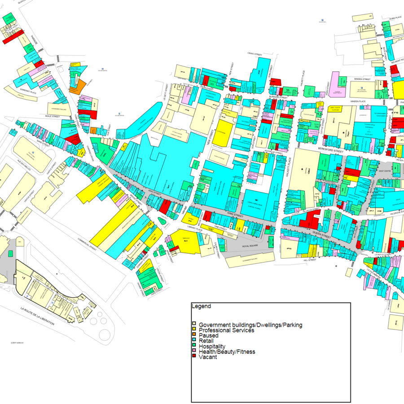Click the 'SEALE STREET' map label
The width and height of the screenshot is (404, 404).
53,116
